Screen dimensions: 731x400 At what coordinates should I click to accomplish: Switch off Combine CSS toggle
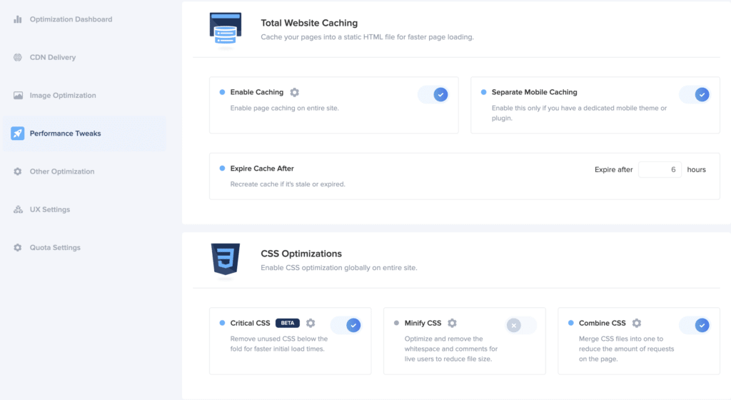695,326
